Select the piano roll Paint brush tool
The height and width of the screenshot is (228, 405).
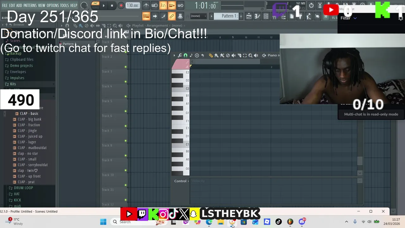(x=216, y=55)
